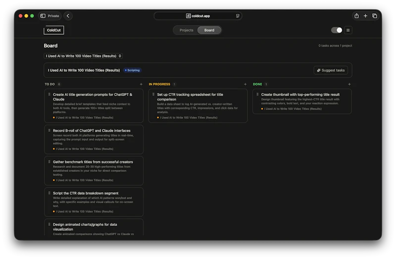Screen dimensions: 396x259
Task: Click the Suggest tasks button
Action: coord(331,70)
